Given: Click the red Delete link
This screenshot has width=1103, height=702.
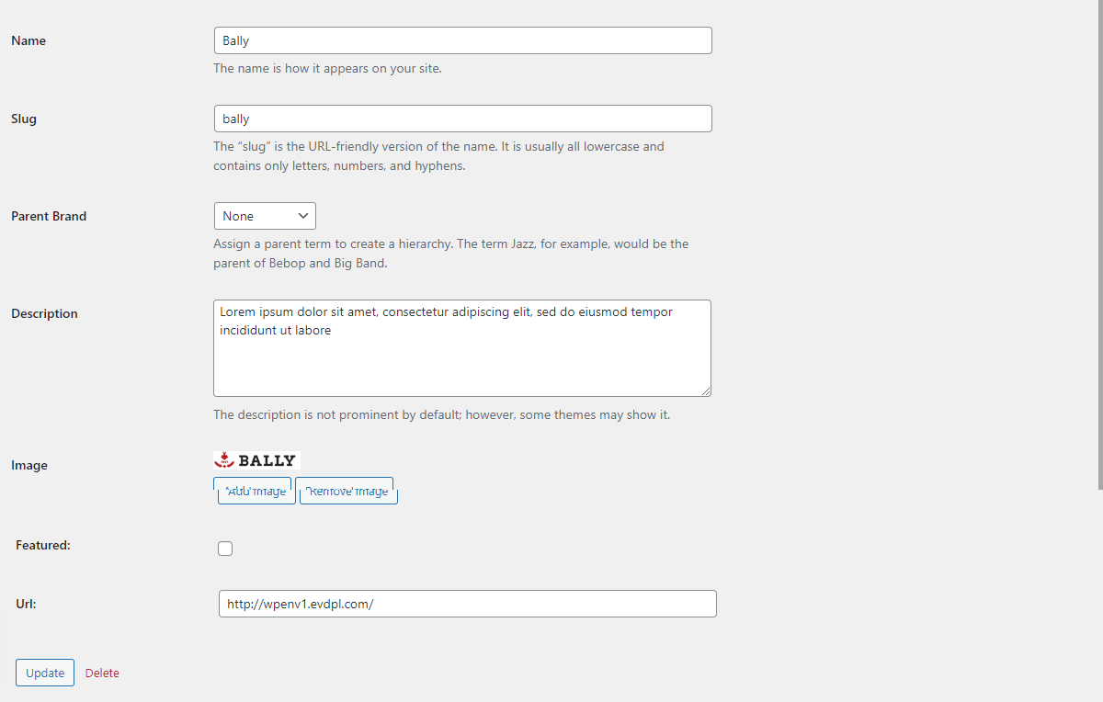Looking at the screenshot, I should coord(102,673).
